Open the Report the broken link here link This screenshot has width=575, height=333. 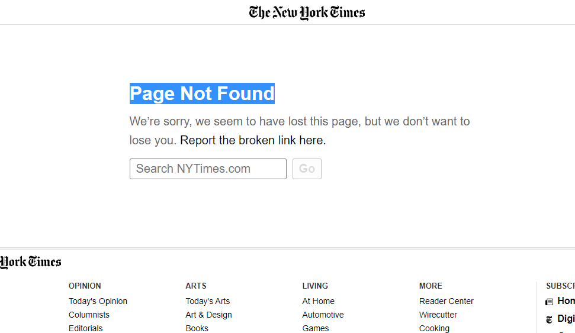click(253, 140)
